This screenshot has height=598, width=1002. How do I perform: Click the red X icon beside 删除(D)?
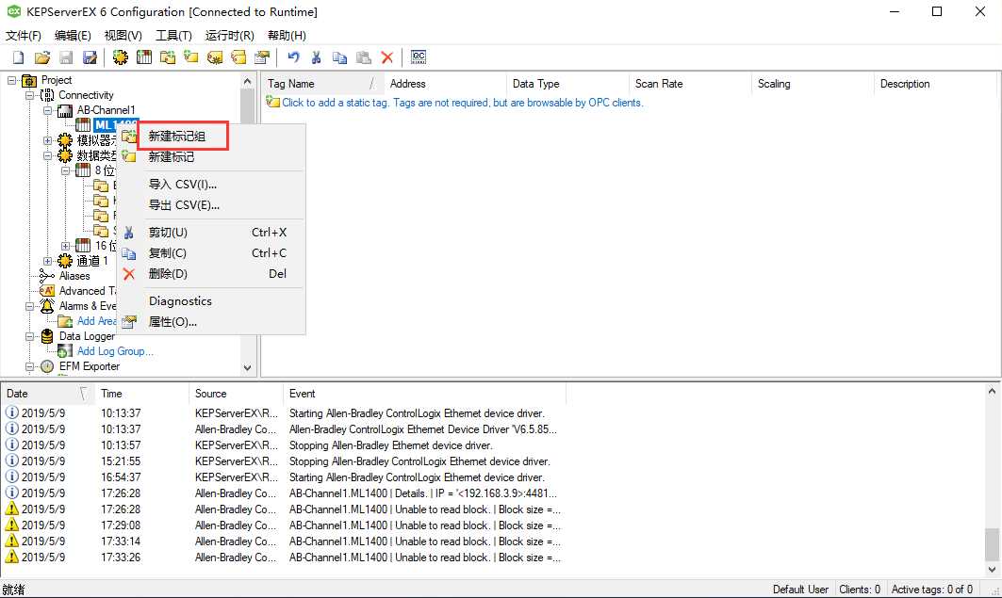[128, 274]
